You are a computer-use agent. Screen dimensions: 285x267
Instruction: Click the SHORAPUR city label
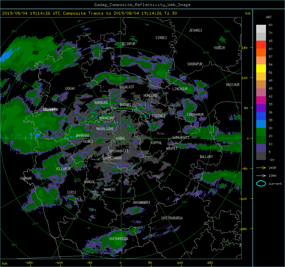[195, 64]
